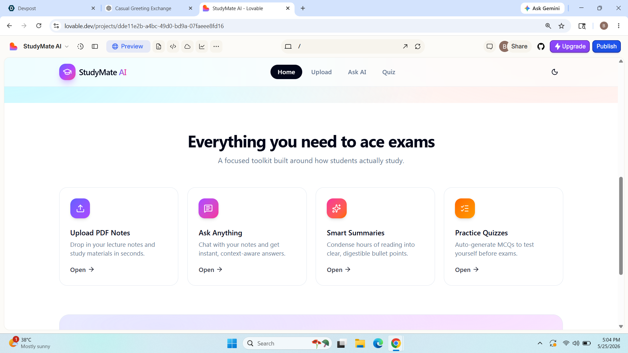Open the Windows Start menu

coord(232,343)
